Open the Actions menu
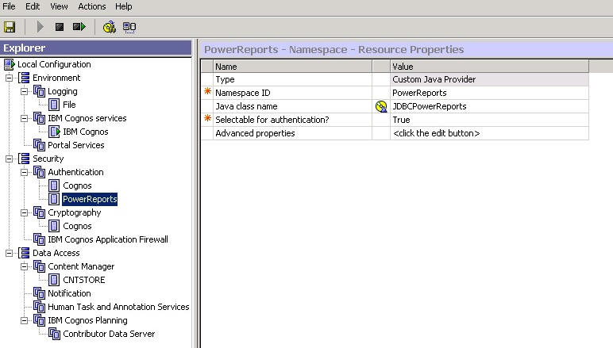 click(x=92, y=6)
